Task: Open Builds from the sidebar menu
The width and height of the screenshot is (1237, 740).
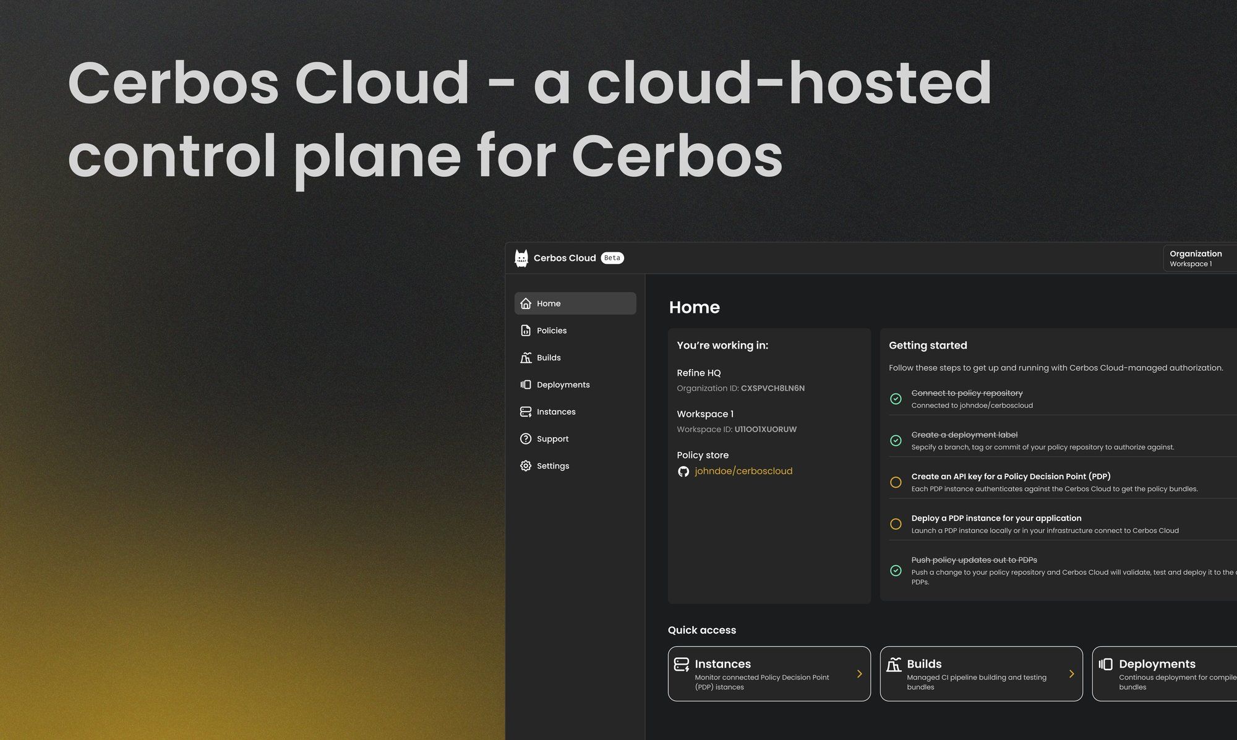Action: click(575, 358)
